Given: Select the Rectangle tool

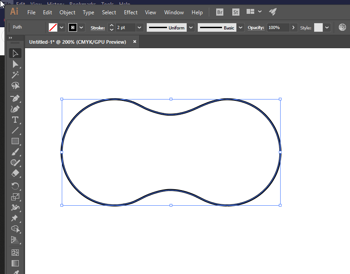Looking at the screenshot, I should 15,141.
